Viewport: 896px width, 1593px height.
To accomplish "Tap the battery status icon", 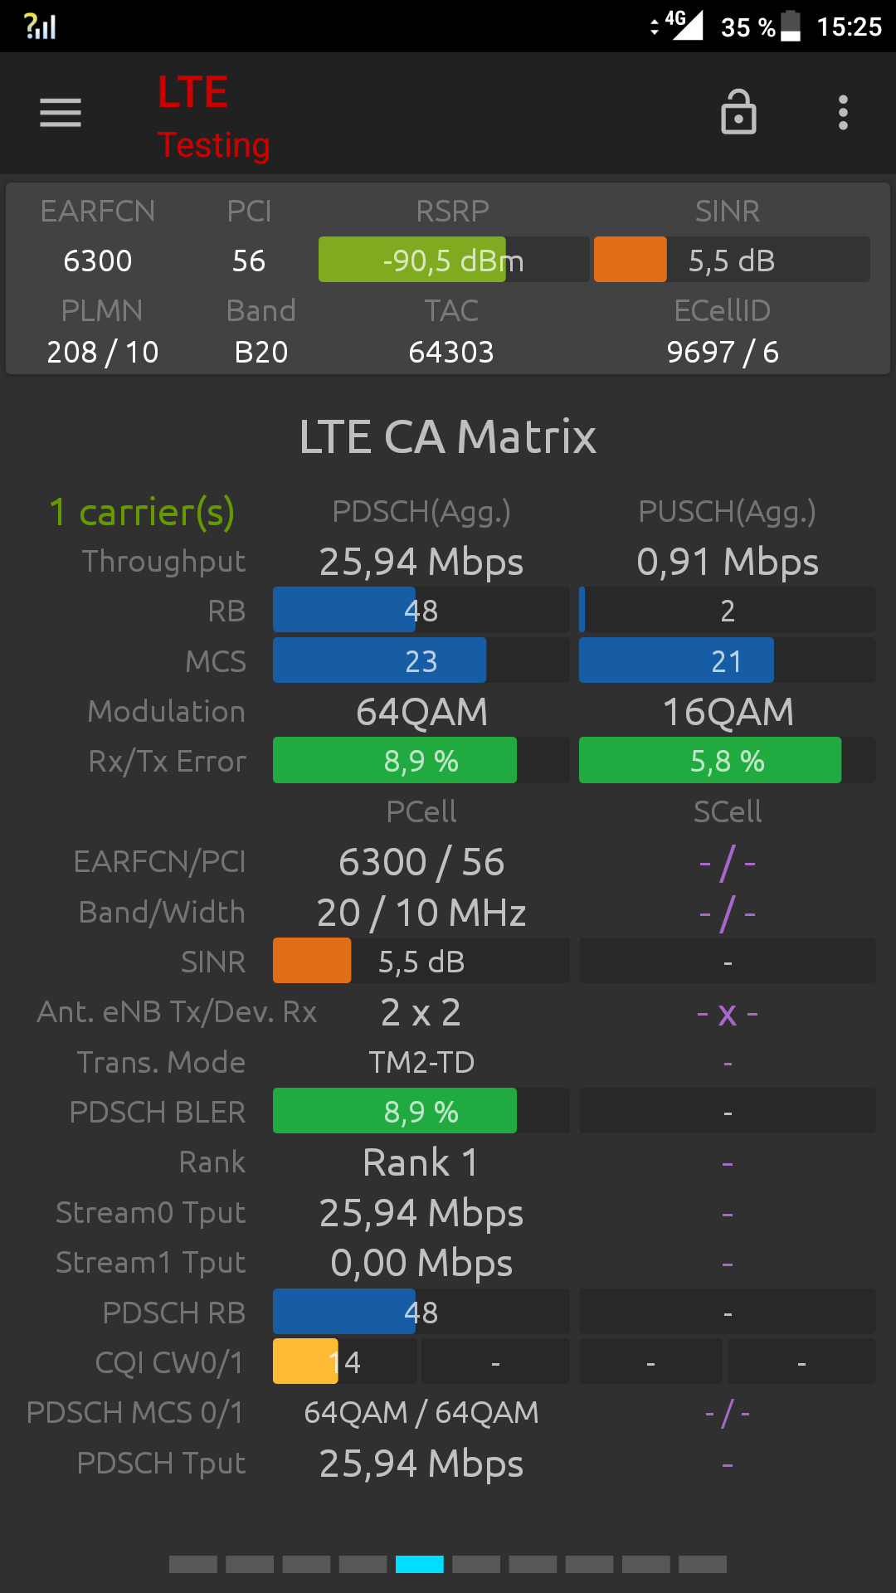I will (x=791, y=26).
